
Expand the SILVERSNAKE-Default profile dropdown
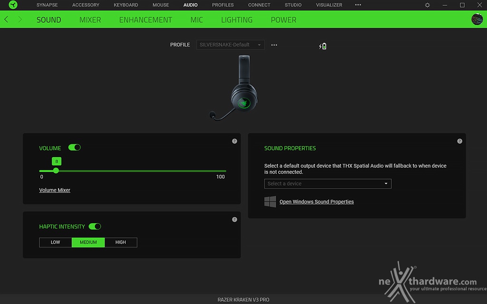click(x=231, y=45)
